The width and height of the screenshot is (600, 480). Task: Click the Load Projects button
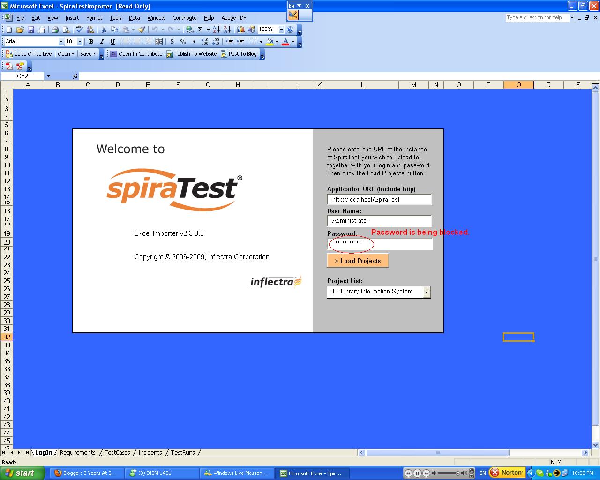[358, 261]
